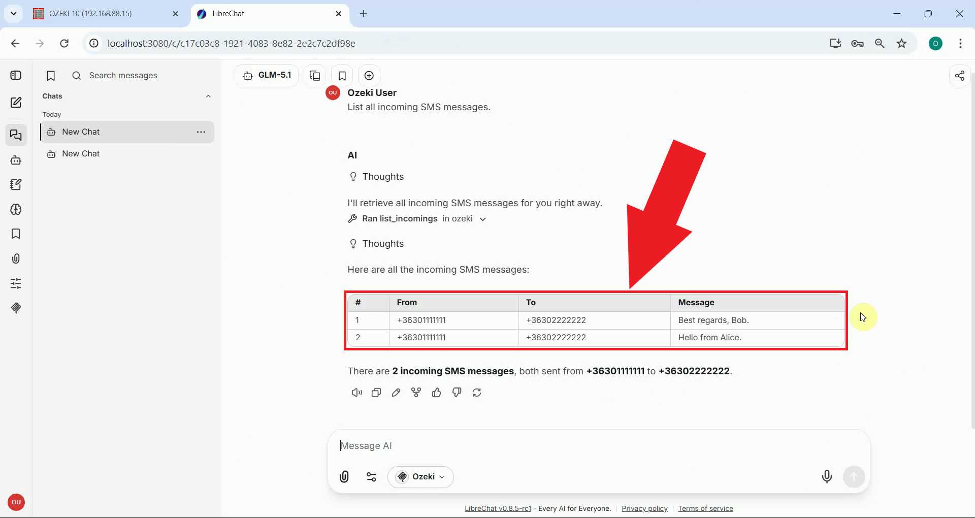This screenshot has width=975, height=518.
Task: Open the Chrome three-dot menu
Action: [960, 44]
